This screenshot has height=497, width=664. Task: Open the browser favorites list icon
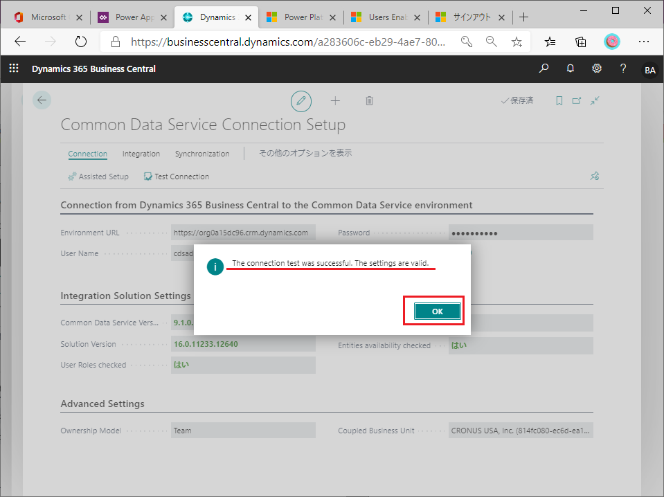coord(550,42)
